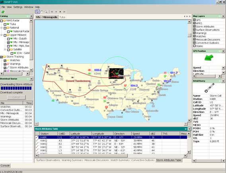Enable the States map layer
Image resolution: width=226 pixels, height=173 pixels.
[194, 46]
